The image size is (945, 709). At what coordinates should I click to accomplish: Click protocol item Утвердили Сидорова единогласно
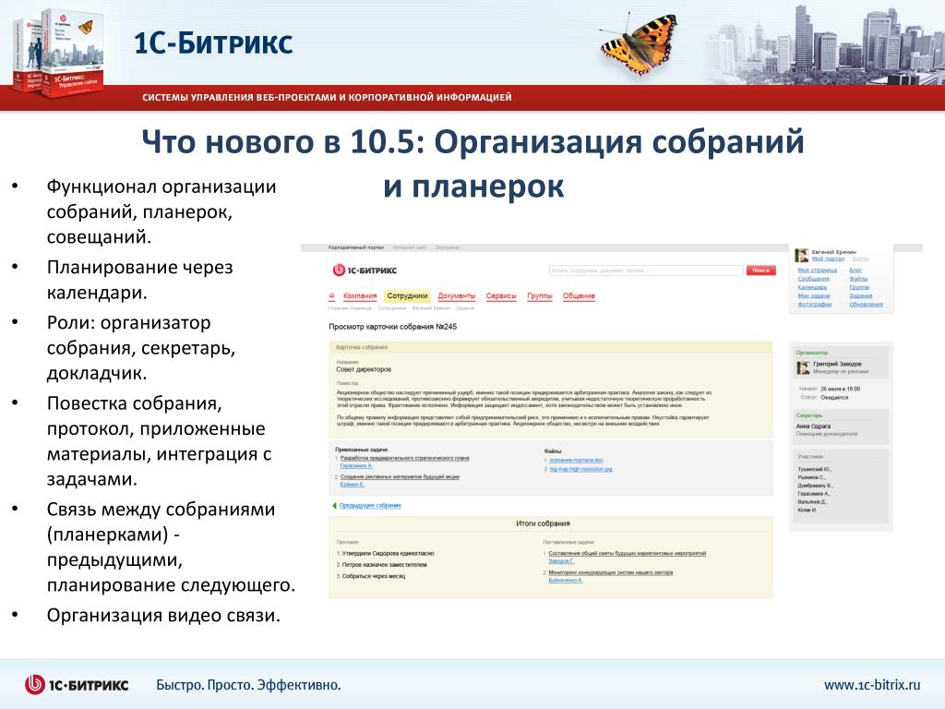click(388, 554)
